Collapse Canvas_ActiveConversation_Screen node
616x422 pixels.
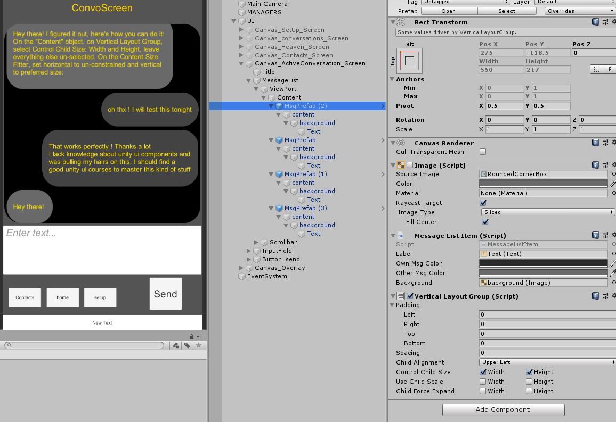241,63
